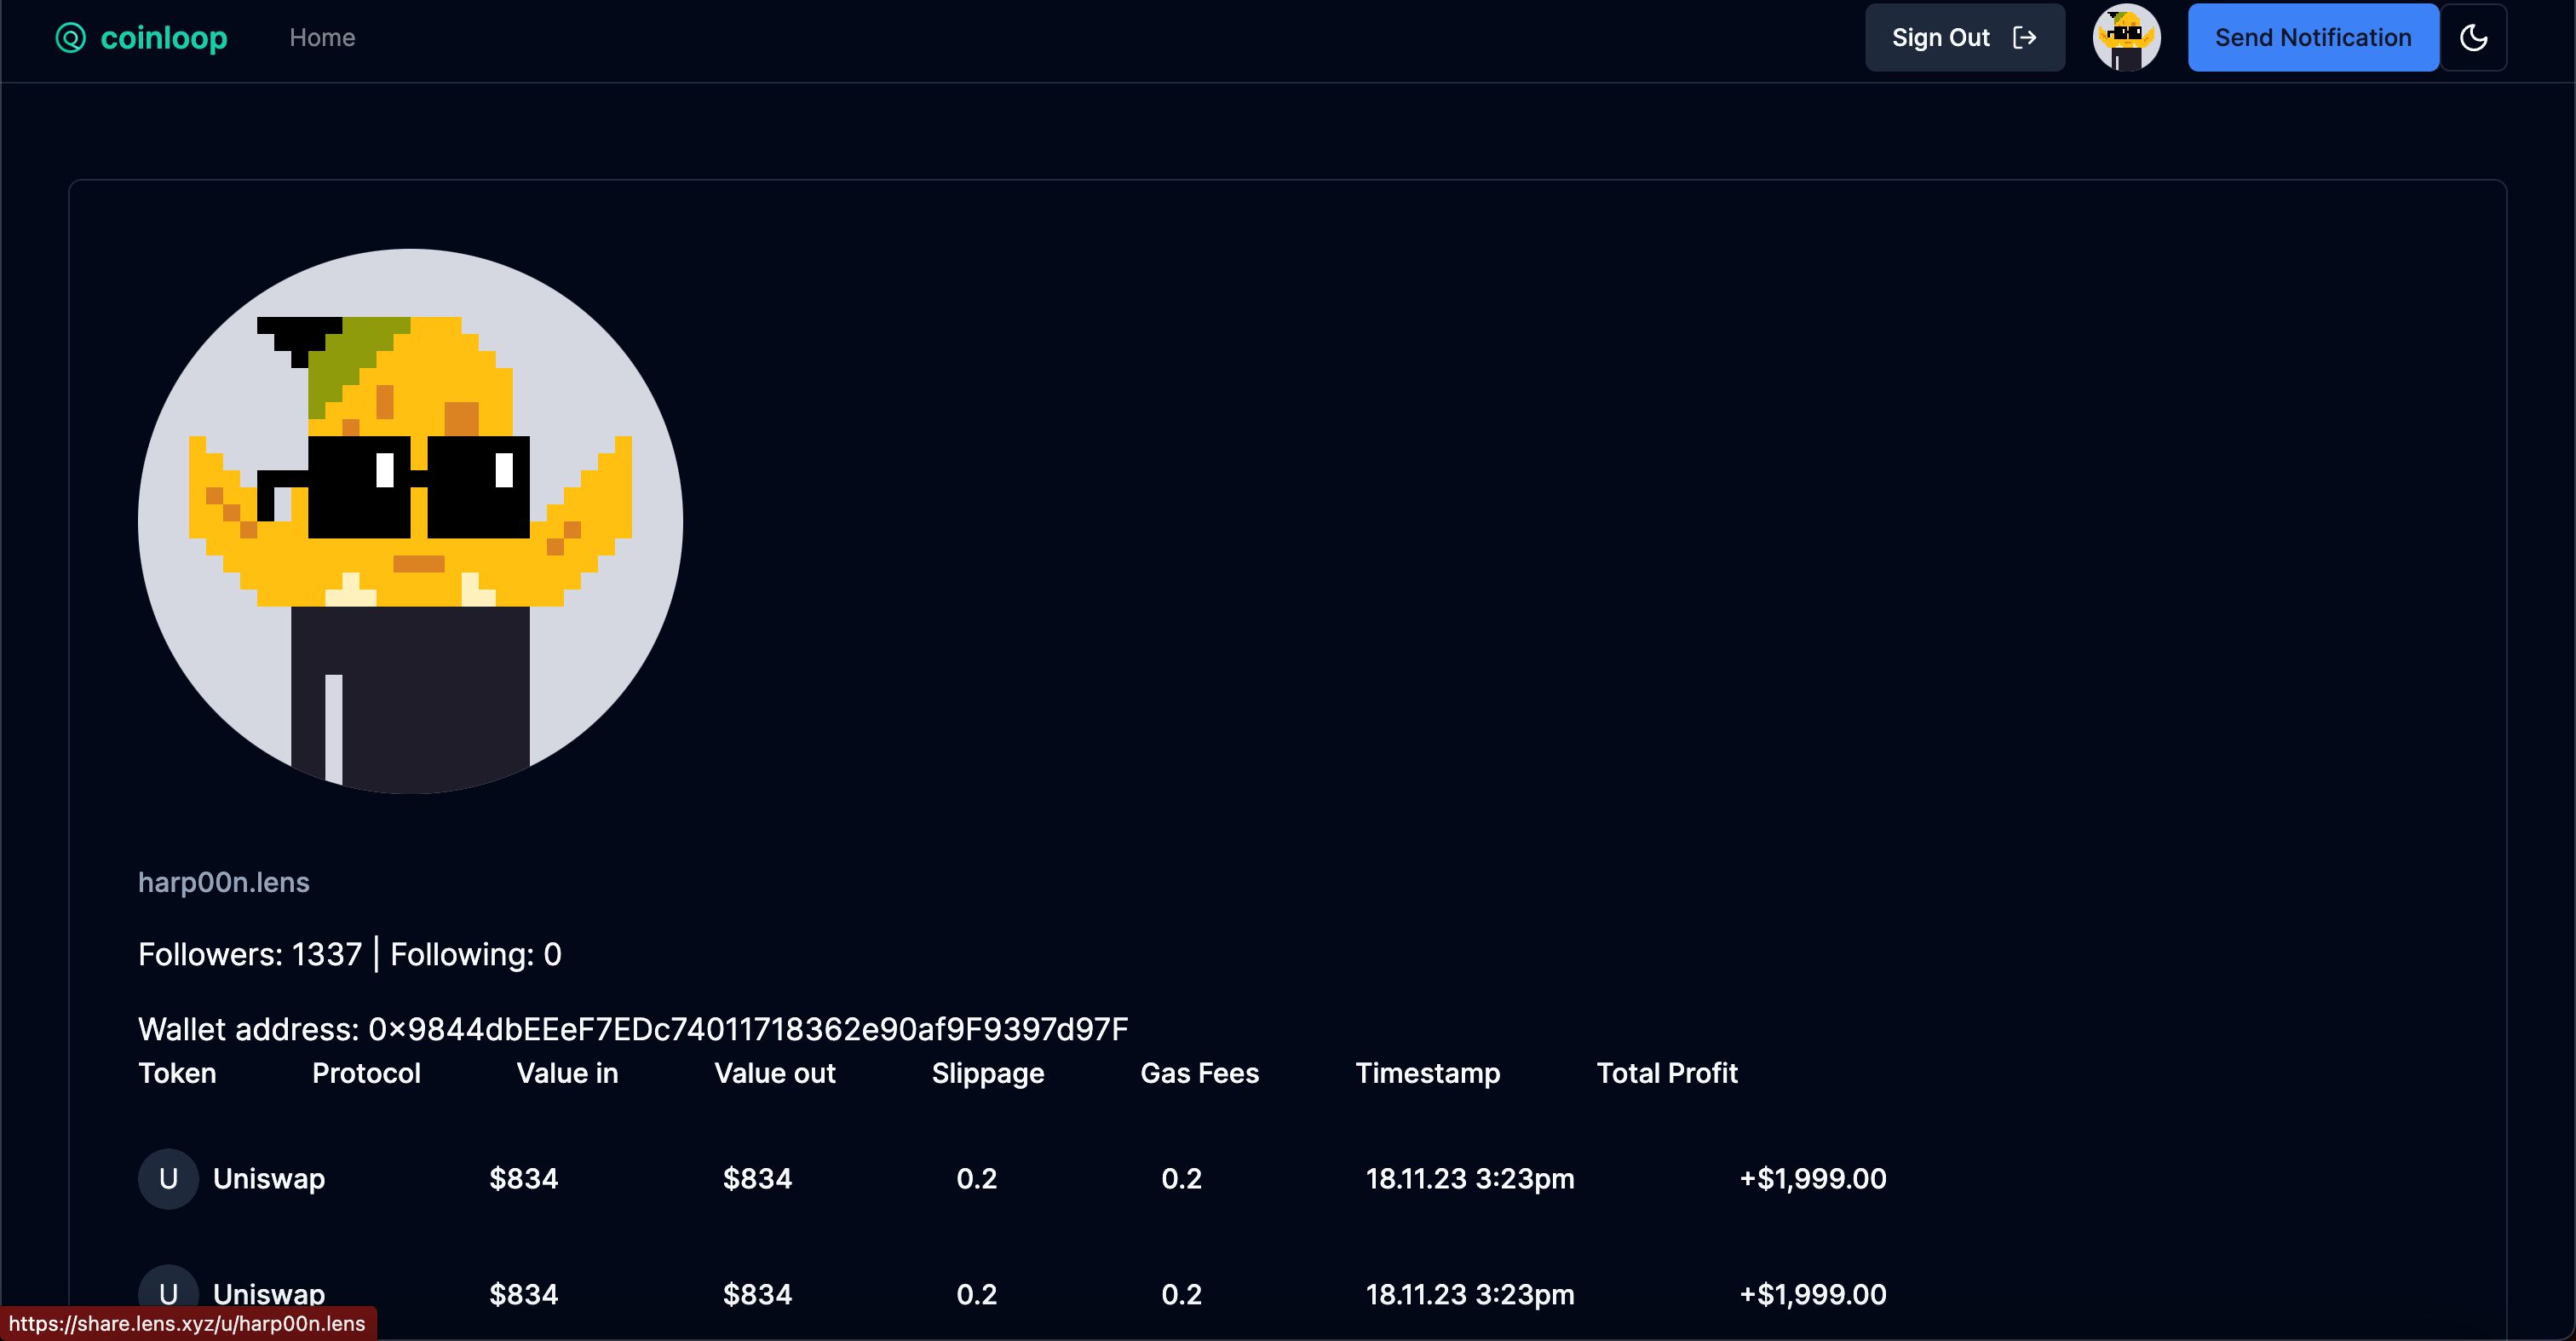2576x1341 pixels.
Task: Click the Gas Fees column header
Action: tap(1200, 1073)
